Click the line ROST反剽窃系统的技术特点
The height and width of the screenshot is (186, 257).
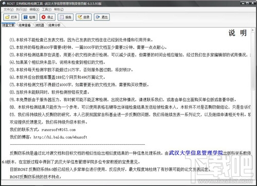pyautogui.click(x=35, y=177)
